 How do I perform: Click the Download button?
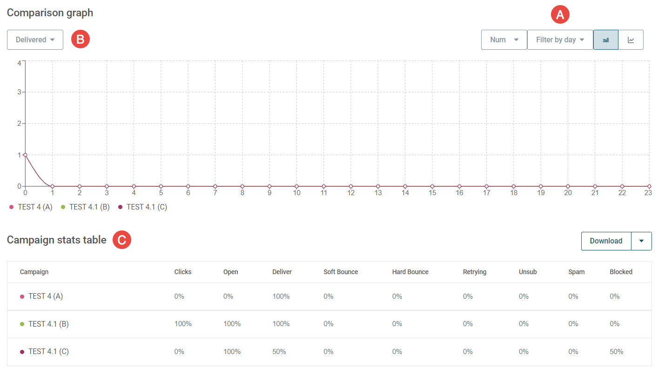click(x=606, y=241)
